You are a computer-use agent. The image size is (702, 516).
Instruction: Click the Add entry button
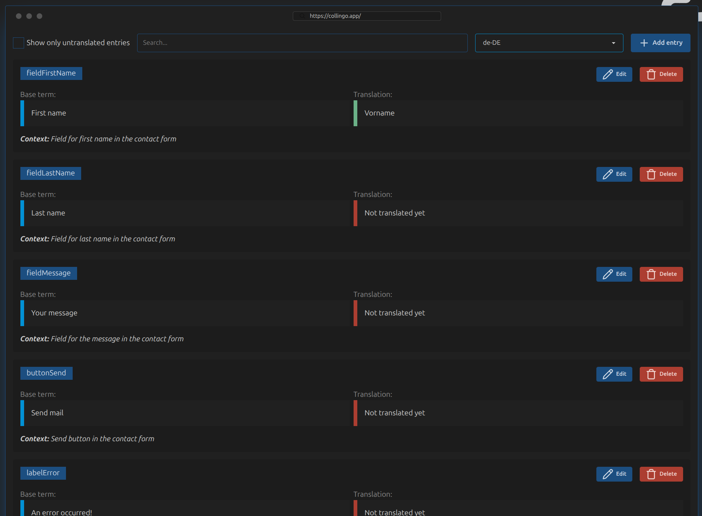660,43
